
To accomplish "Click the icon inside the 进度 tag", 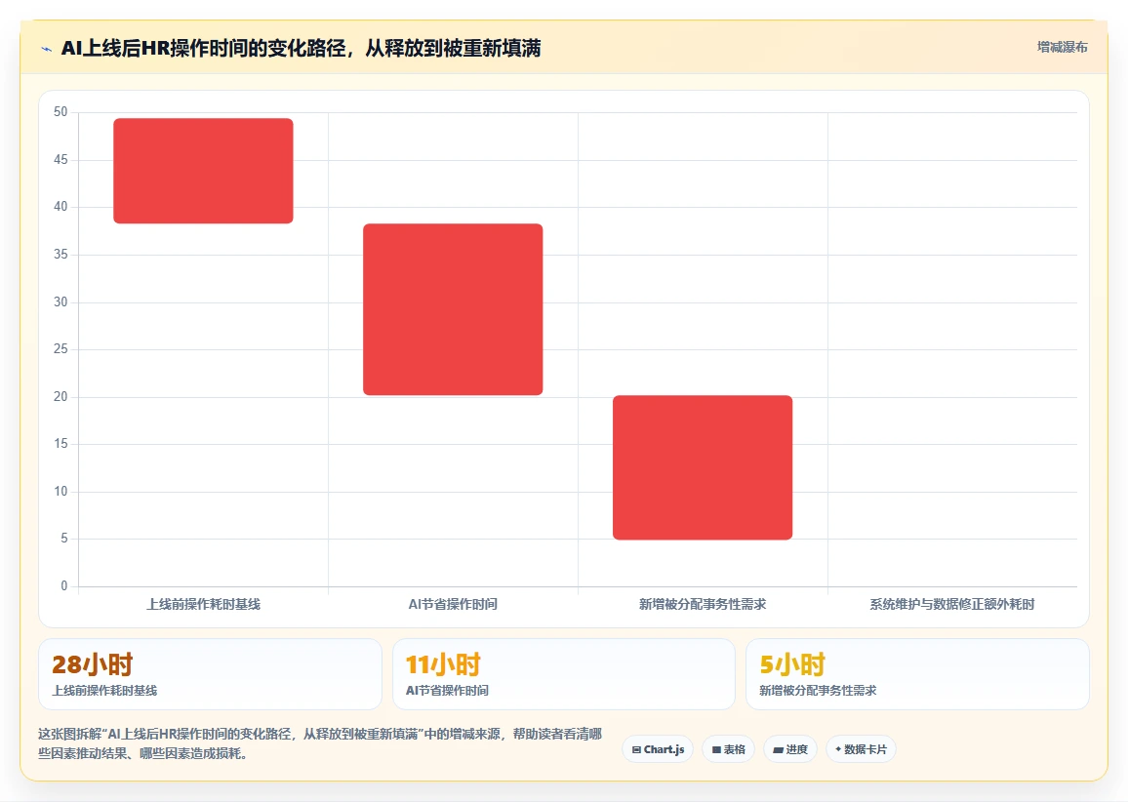I will tap(778, 749).
